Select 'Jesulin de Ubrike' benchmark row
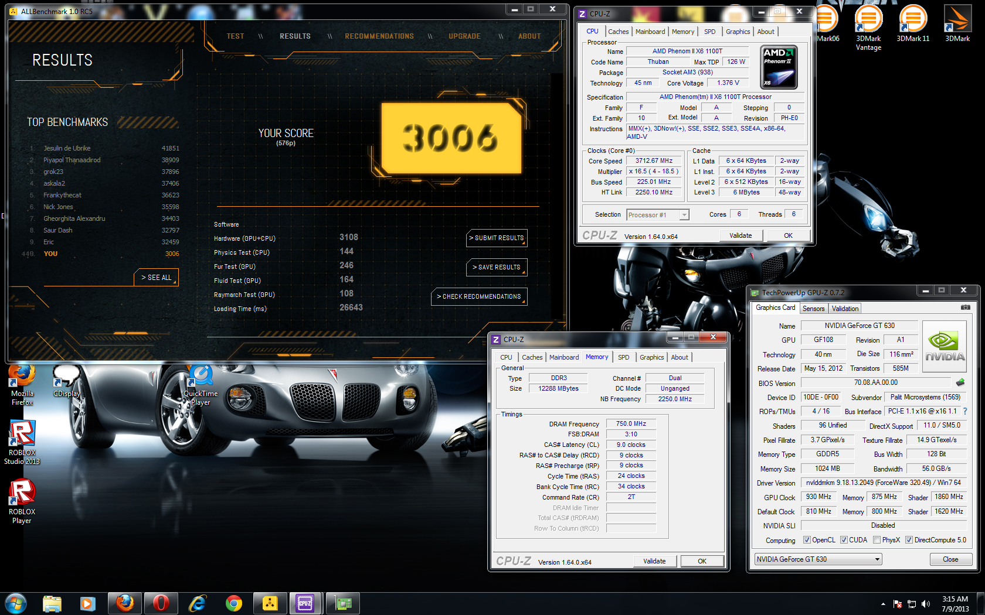The height and width of the screenshot is (615, 985). click(104, 148)
